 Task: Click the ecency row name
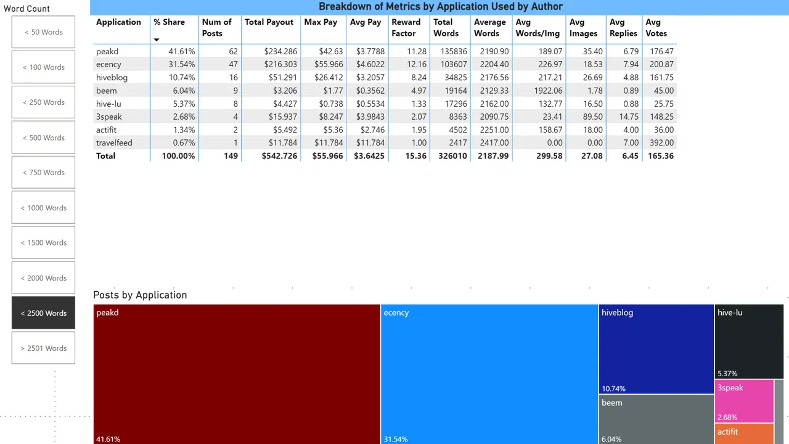pyautogui.click(x=108, y=64)
